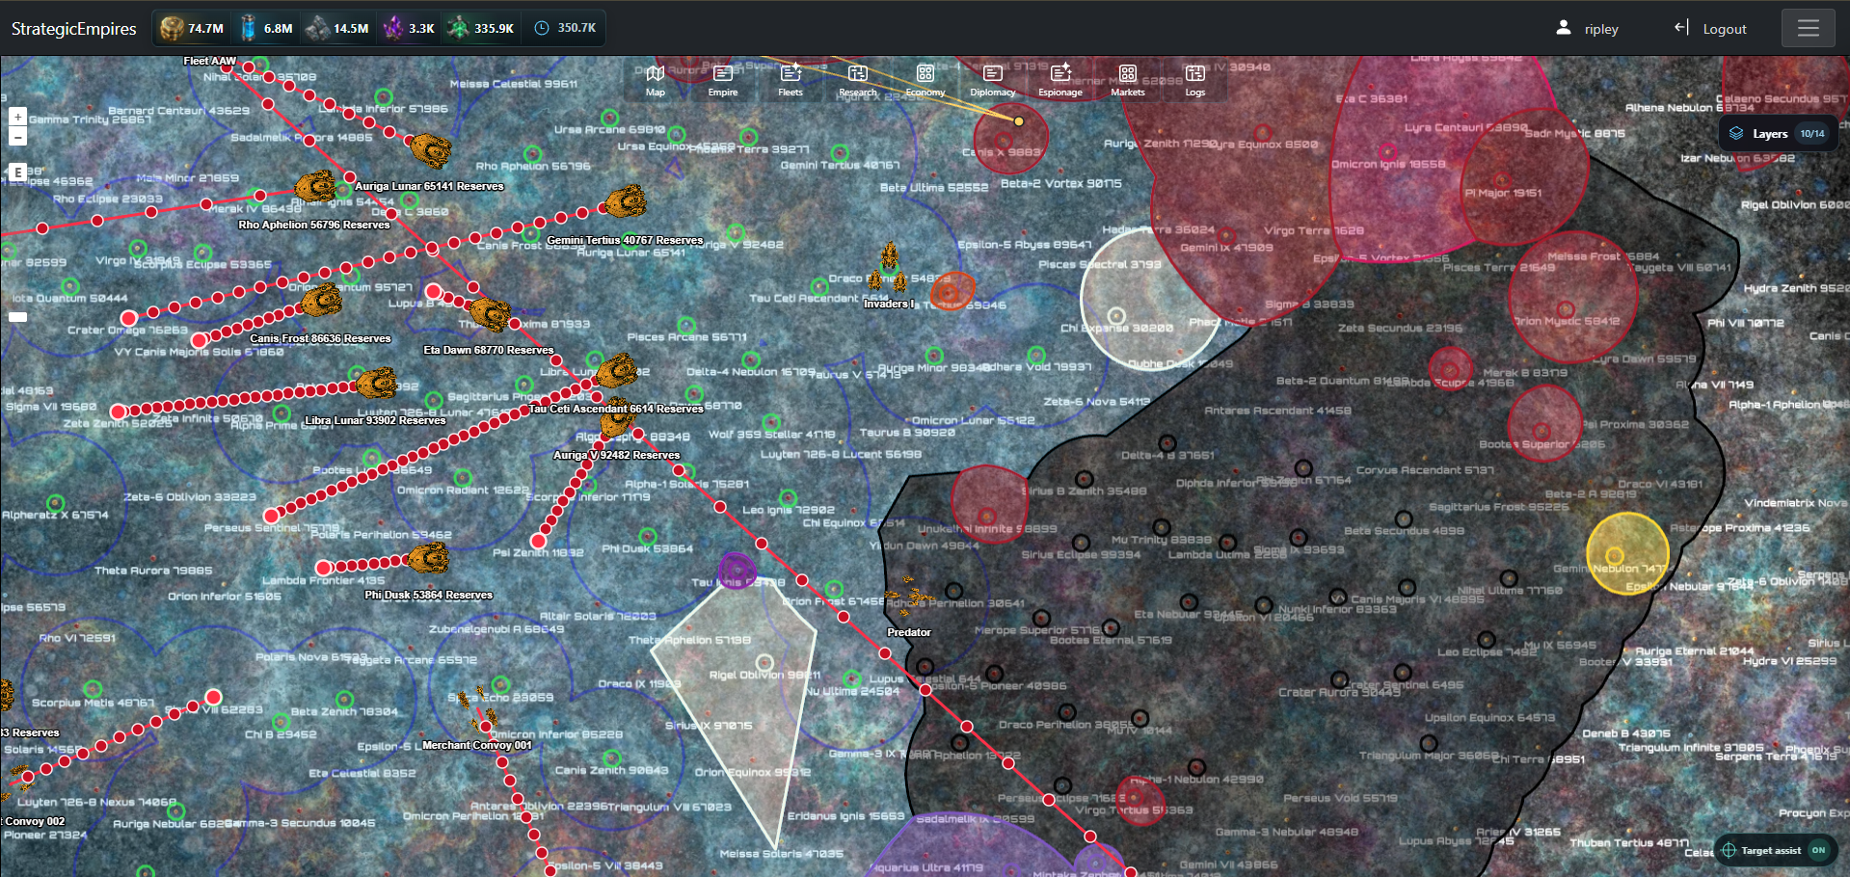
Task: Click the Fleet AAW label
Action: [x=210, y=61]
